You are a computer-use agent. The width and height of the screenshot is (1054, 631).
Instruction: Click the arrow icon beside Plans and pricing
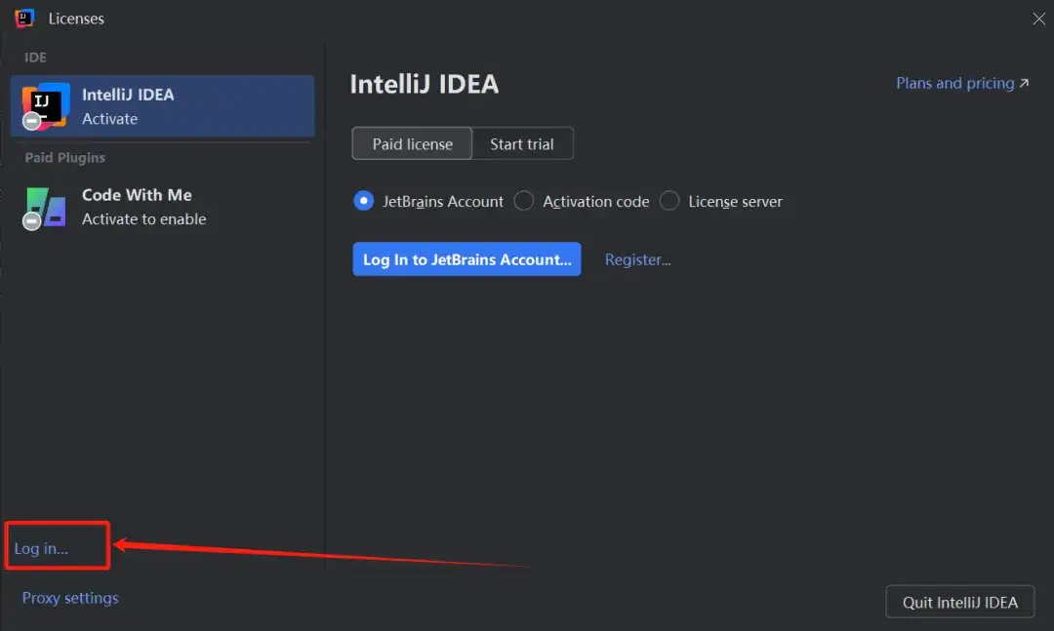point(1024,84)
